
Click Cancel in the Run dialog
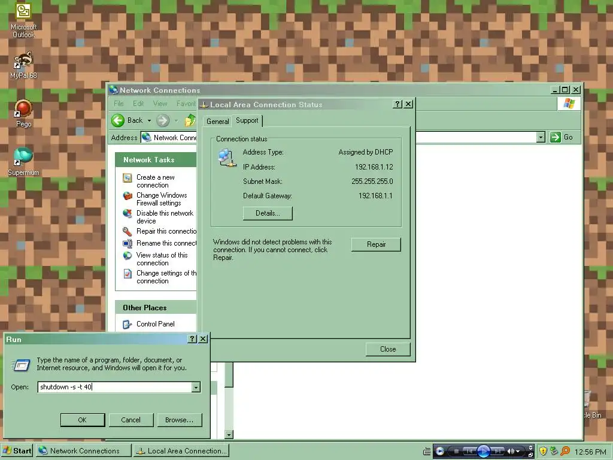point(131,420)
